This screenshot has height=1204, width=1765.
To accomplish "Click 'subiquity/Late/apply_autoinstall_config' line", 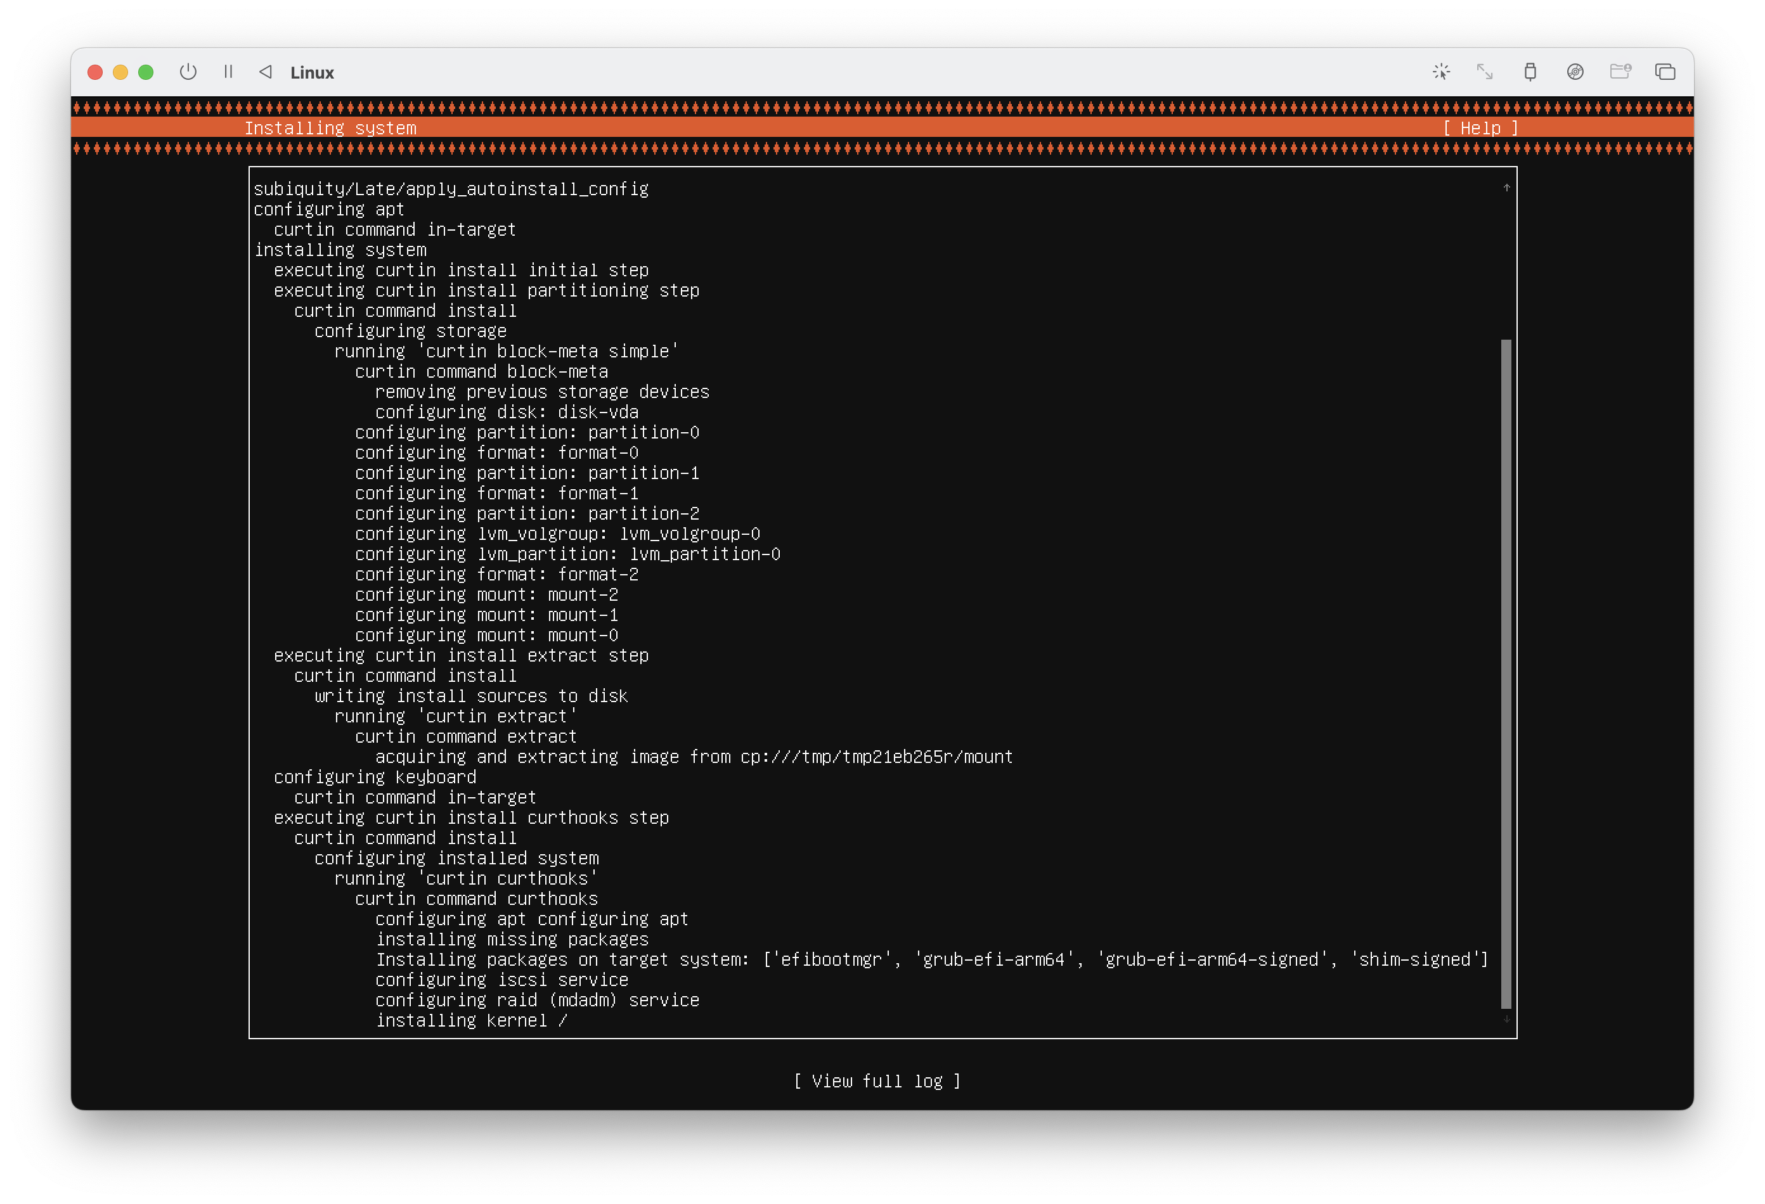I will point(451,189).
